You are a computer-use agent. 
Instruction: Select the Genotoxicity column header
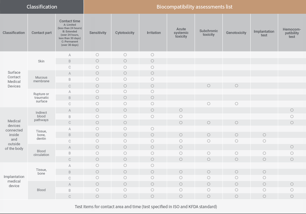coord(236,33)
